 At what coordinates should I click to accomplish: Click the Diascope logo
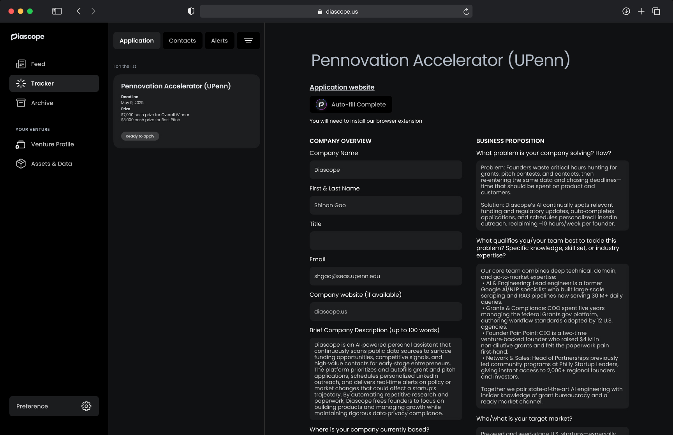point(27,37)
